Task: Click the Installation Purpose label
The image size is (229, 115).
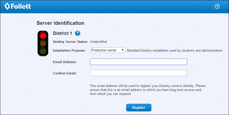Action: tap(69, 50)
